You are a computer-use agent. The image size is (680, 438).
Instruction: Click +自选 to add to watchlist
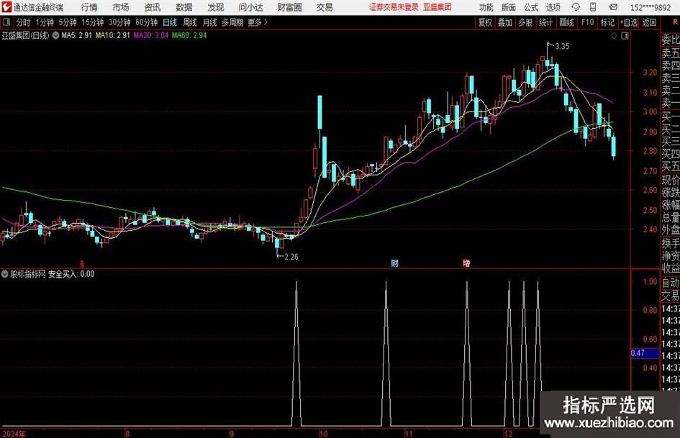click(x=629, y=22)
